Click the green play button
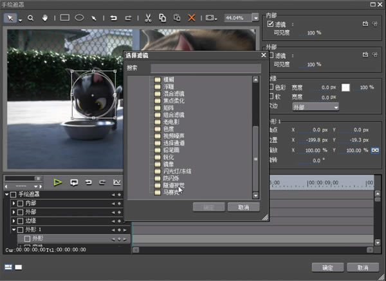Screen dimensions: 386x281 (x=58, y=182)
